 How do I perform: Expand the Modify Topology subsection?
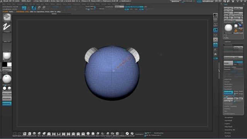230,106
